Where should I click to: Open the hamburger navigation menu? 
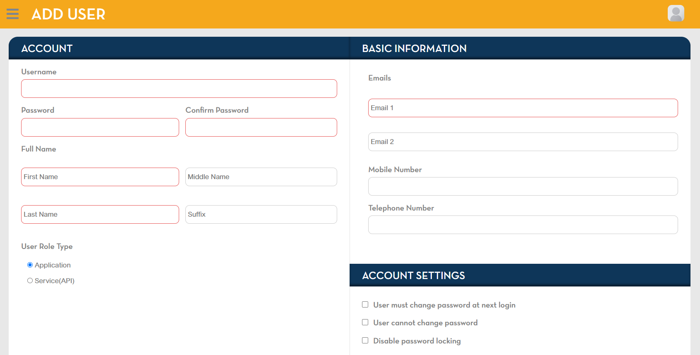[13, 14]
